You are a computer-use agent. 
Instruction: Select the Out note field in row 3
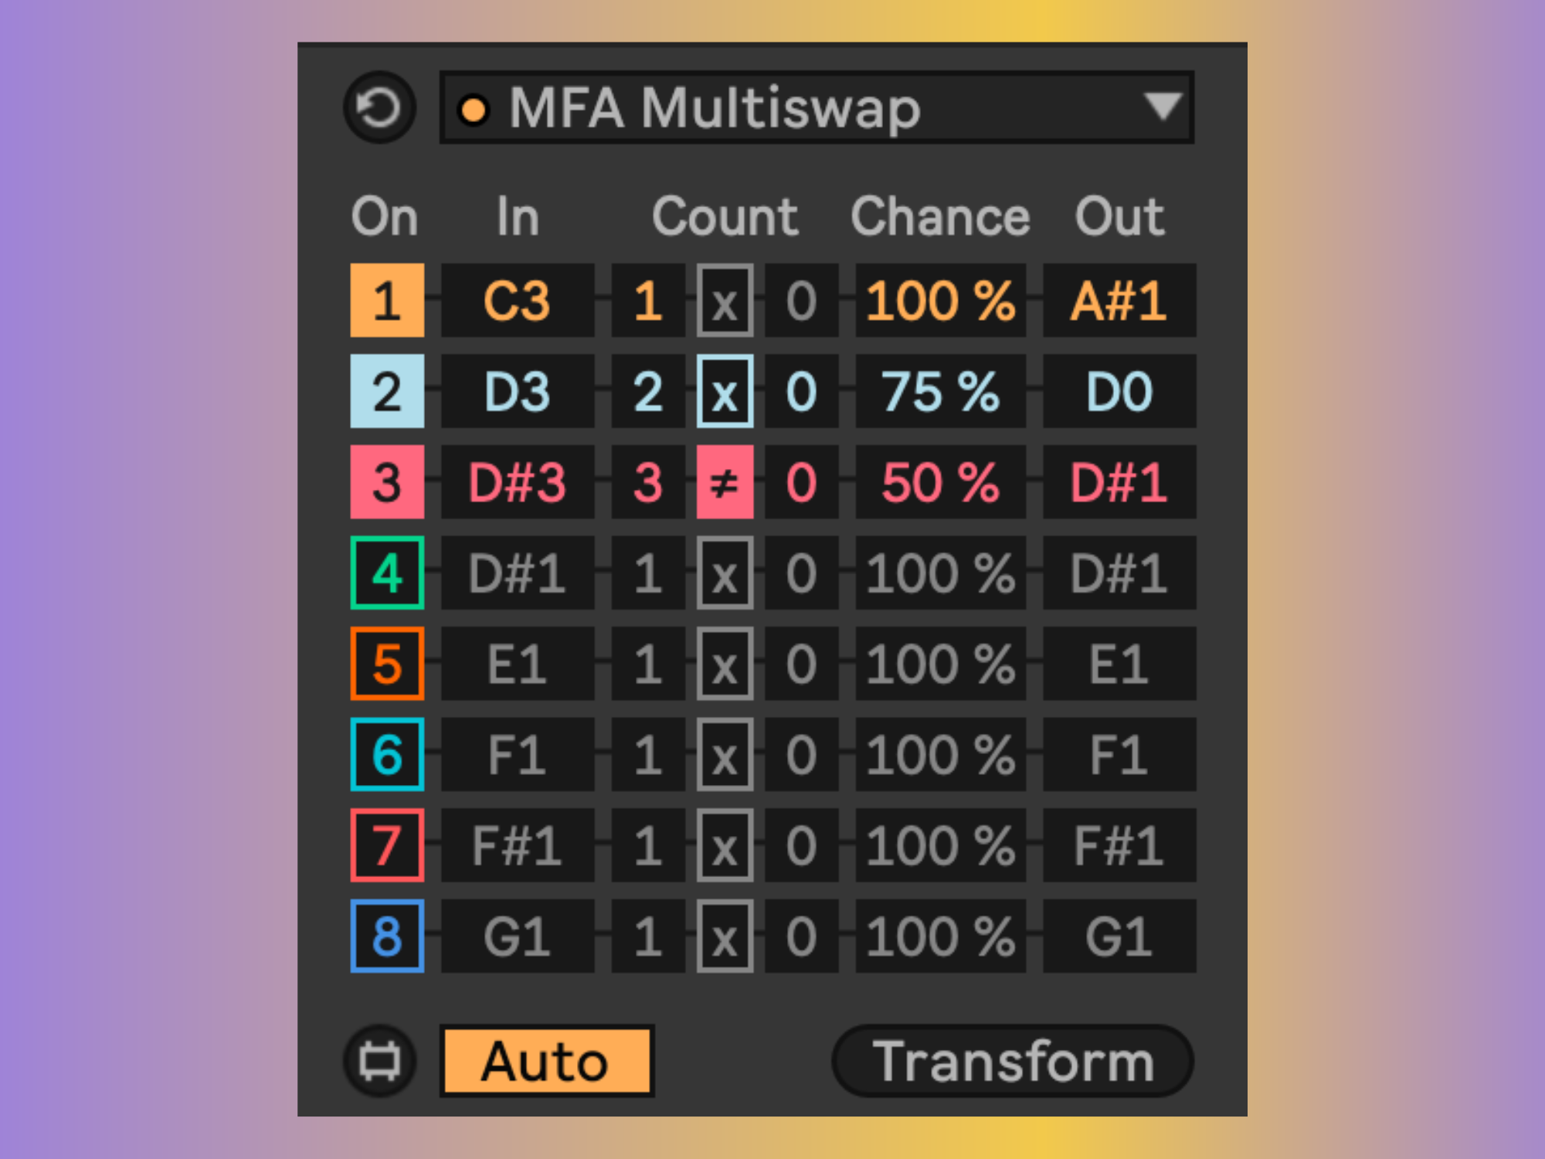coord(1119,482)
